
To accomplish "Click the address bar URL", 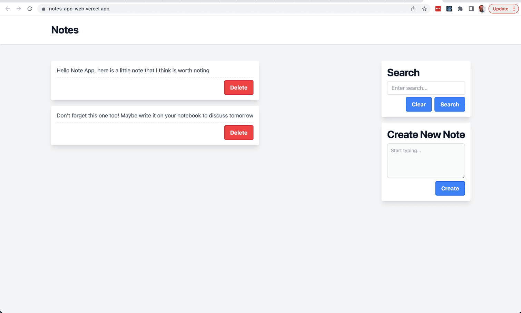I will (79, 9).
